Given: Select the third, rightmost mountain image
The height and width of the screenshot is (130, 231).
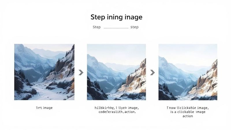Looking at the screenshot, I should coord(188,72).
